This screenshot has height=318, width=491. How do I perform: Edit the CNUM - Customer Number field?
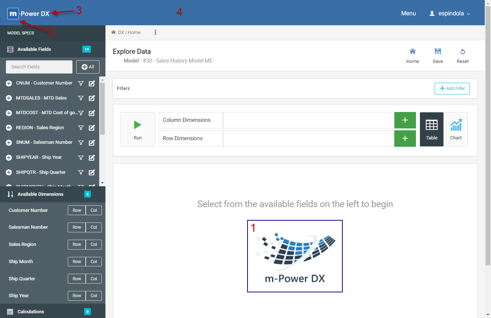92,83
